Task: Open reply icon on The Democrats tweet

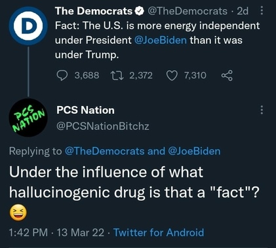Action: click(x=62, y=75)
